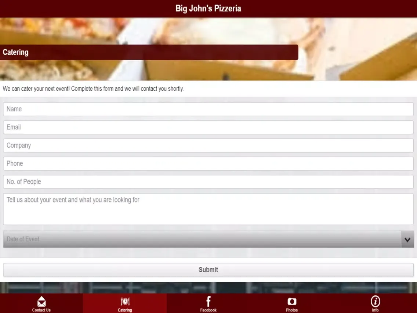
Task: Open the Facebook icon in bottom bar
Action: pyautogui.click(x=208, y=302)
